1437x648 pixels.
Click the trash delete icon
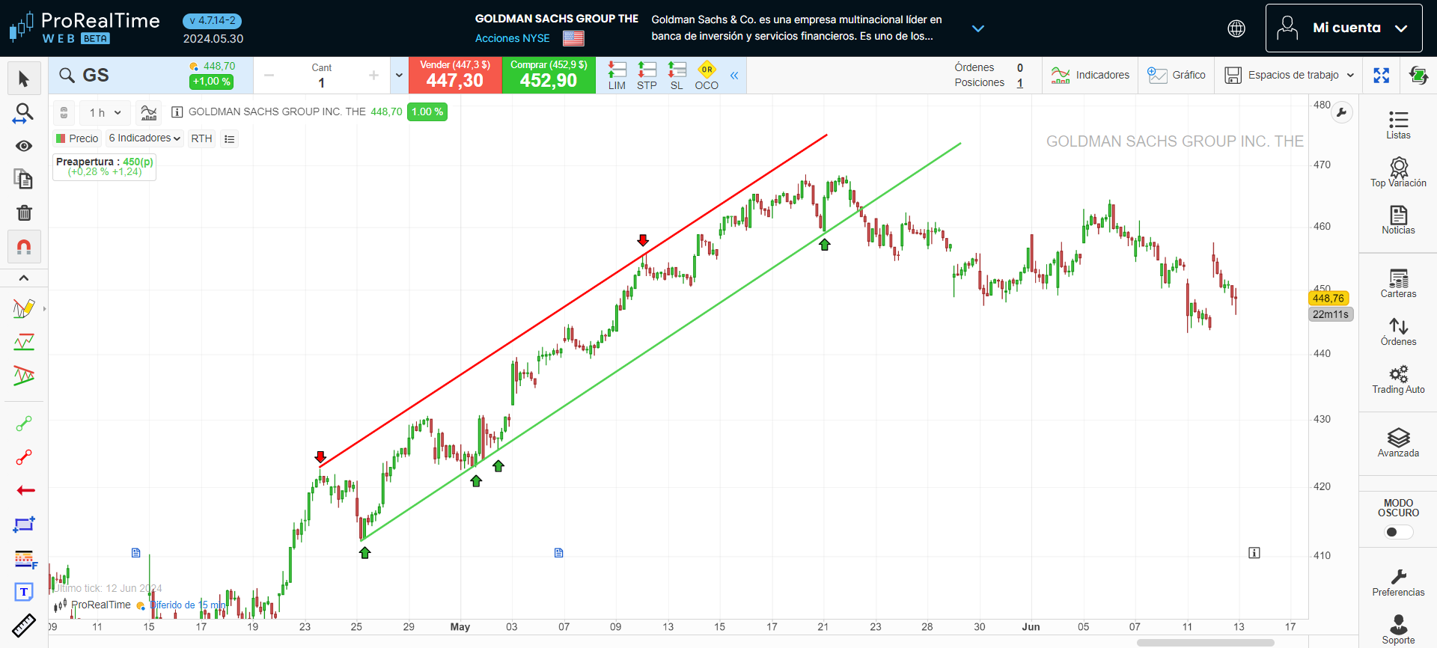click(24, 213)
